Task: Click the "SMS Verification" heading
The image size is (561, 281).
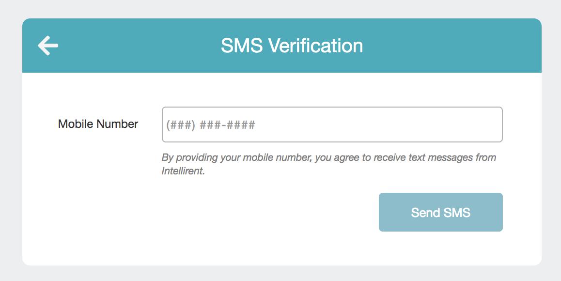Action: point(292,46)
